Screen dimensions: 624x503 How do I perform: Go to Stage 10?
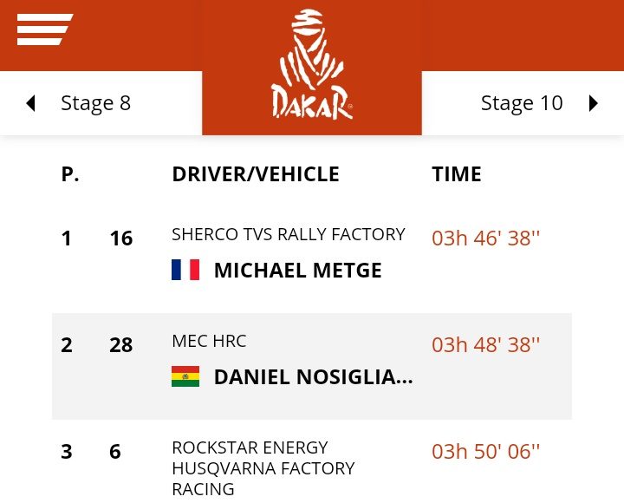pyautogui.click(x=522, y=104)
